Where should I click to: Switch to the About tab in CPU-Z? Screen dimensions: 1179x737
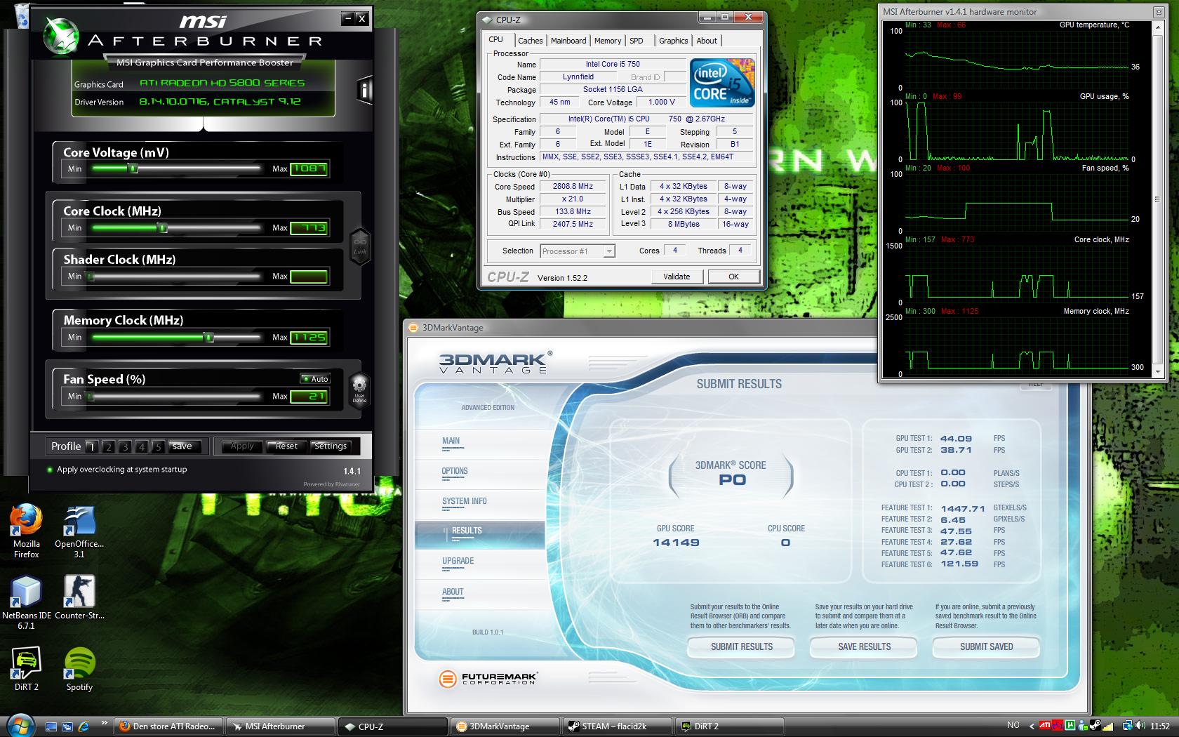coord(707,41)
